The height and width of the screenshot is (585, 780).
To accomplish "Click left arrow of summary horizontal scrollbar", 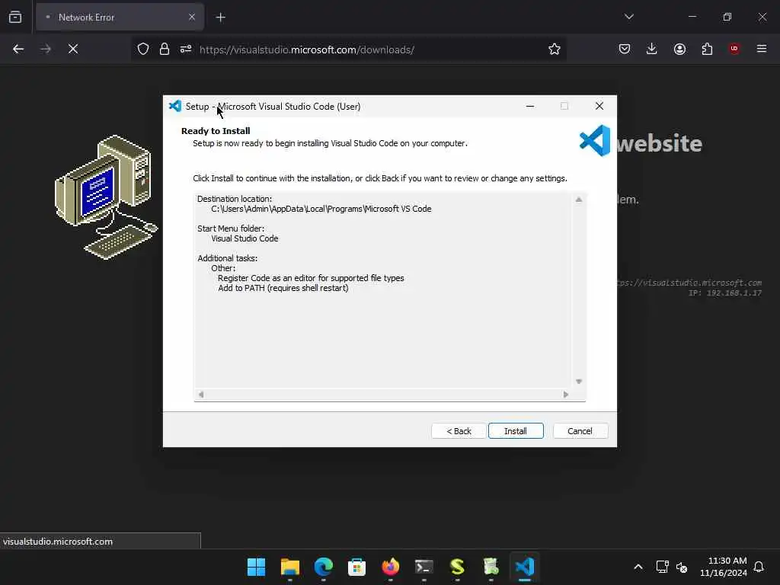I will pos(201,395).
